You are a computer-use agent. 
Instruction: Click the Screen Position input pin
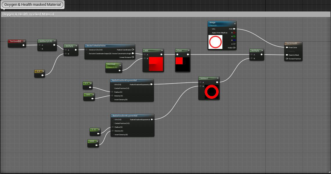(287, 59)
